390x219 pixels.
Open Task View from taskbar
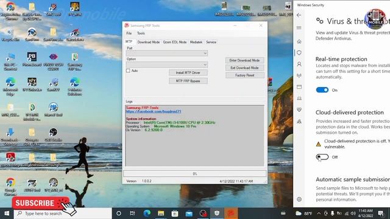click(x=132, y=214)
